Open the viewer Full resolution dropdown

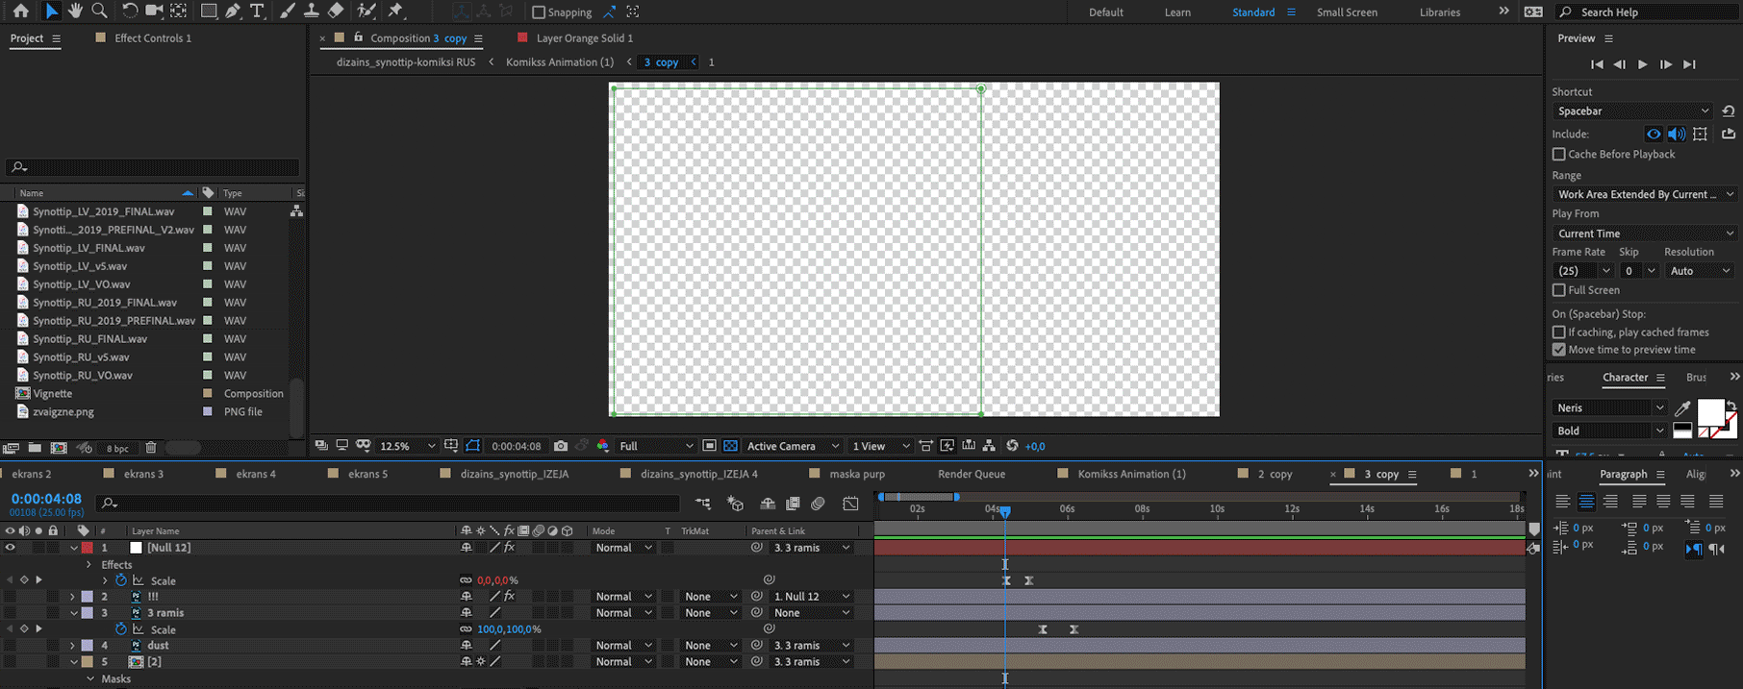(656, 446)
